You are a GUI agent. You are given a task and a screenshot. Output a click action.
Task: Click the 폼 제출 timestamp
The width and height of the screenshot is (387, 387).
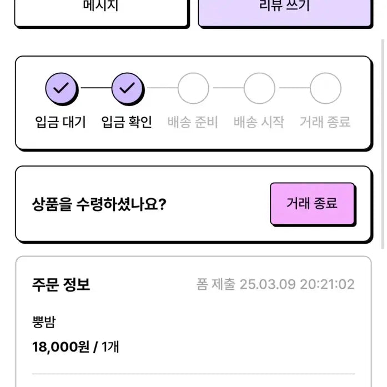[x=275, y=285]
